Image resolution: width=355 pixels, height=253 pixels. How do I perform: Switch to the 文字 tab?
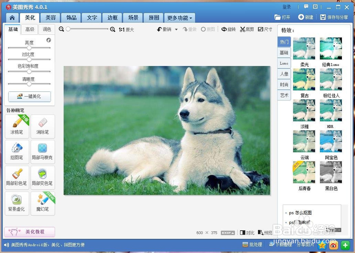click(x=92, y=18)
